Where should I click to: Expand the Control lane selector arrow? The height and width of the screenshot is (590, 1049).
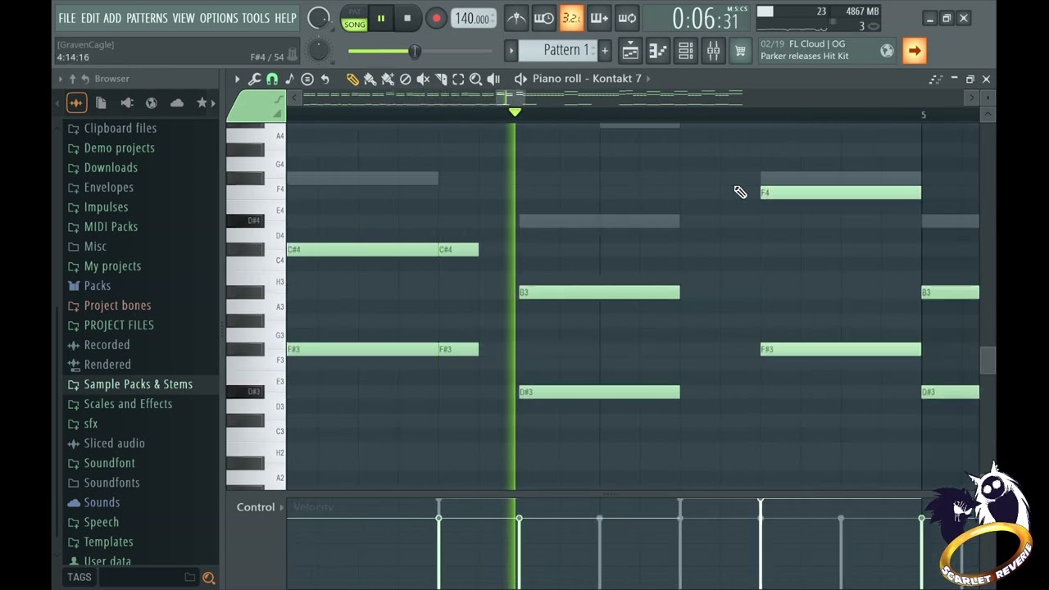pos(282,507)
